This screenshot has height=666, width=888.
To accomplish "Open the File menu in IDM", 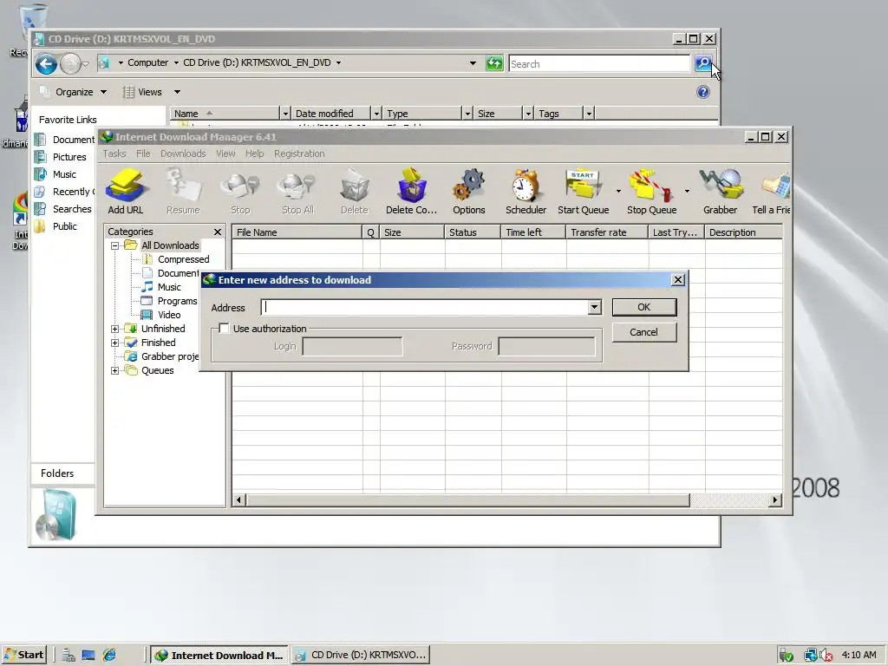I will [143, 153].
